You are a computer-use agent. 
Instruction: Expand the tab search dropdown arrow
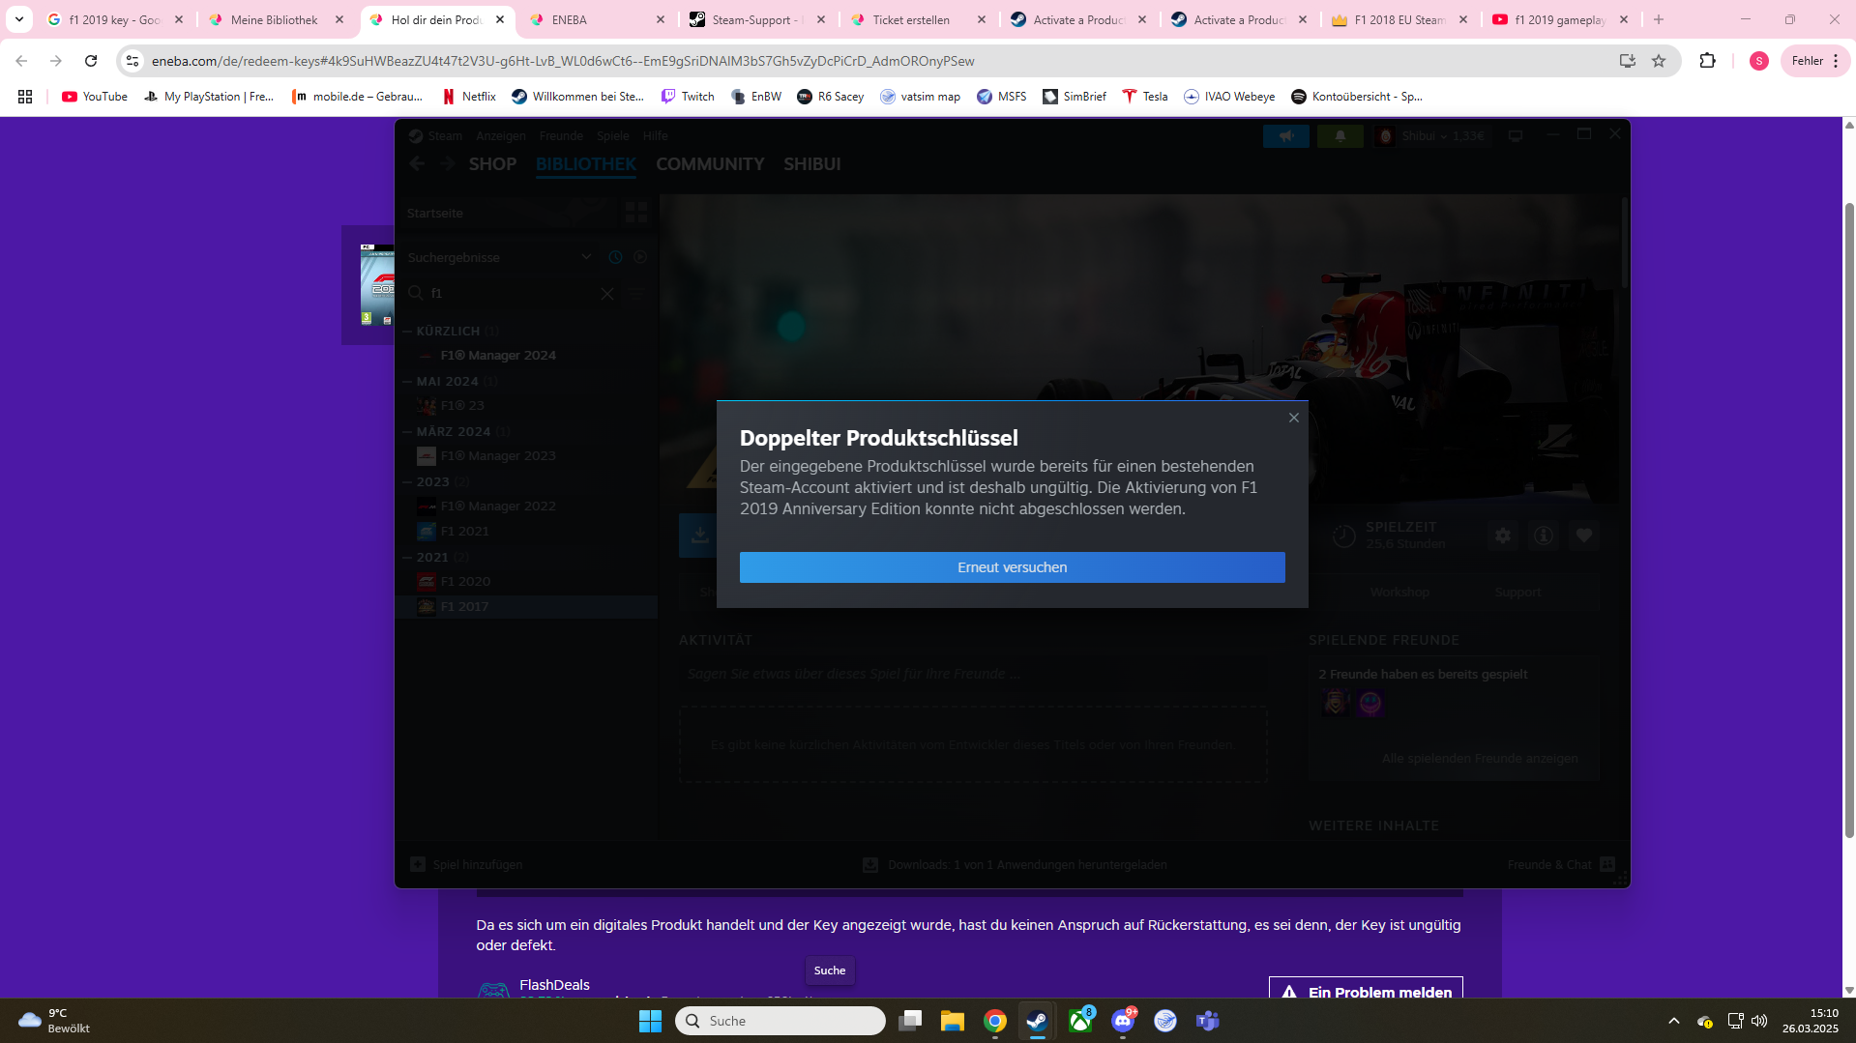19,19
